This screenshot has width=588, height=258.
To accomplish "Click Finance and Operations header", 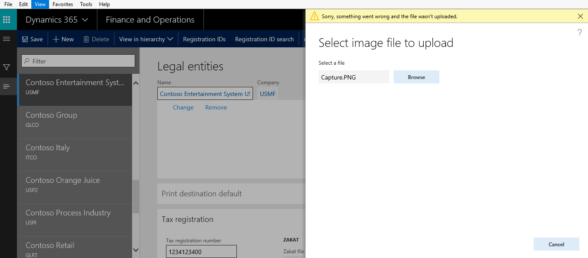I will point(150,20).
